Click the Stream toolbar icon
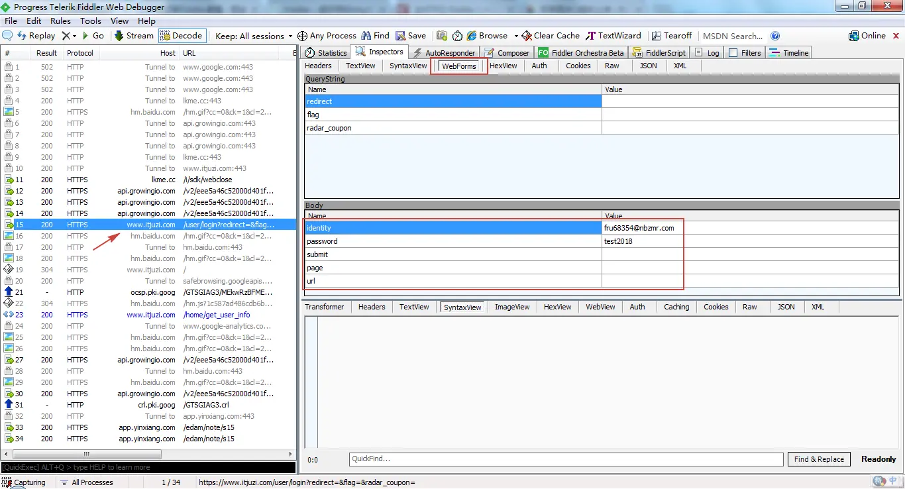The image size is (905, 489). 119,36
